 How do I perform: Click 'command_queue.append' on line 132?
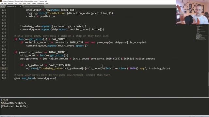[x=35, y=30]
